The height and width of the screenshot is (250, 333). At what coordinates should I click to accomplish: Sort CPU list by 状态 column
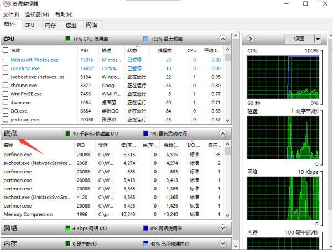point(137,50)
